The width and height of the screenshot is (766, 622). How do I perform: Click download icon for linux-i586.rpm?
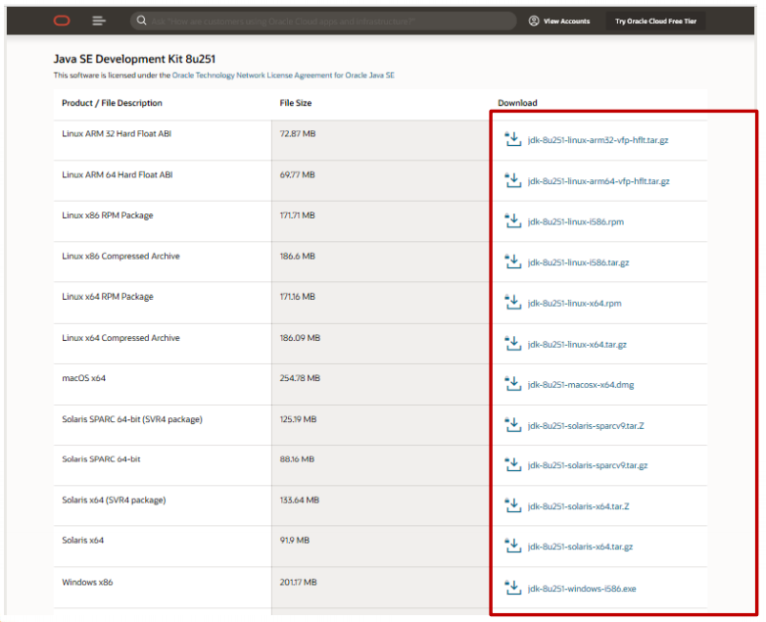[513, 220]
